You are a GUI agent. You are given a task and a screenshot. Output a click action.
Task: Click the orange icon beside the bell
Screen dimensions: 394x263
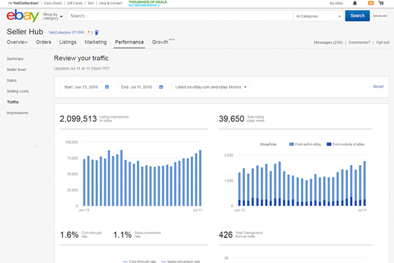[x=371, y=3]
